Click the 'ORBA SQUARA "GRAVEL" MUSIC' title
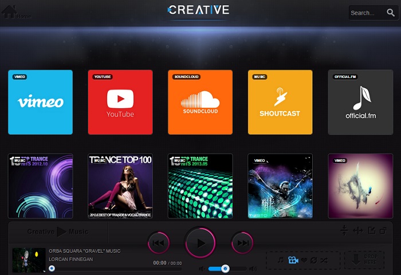 click(85, 251)
